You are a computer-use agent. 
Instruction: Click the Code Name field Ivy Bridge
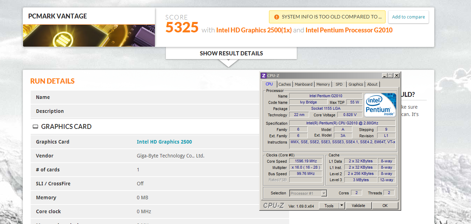(308, 102)
